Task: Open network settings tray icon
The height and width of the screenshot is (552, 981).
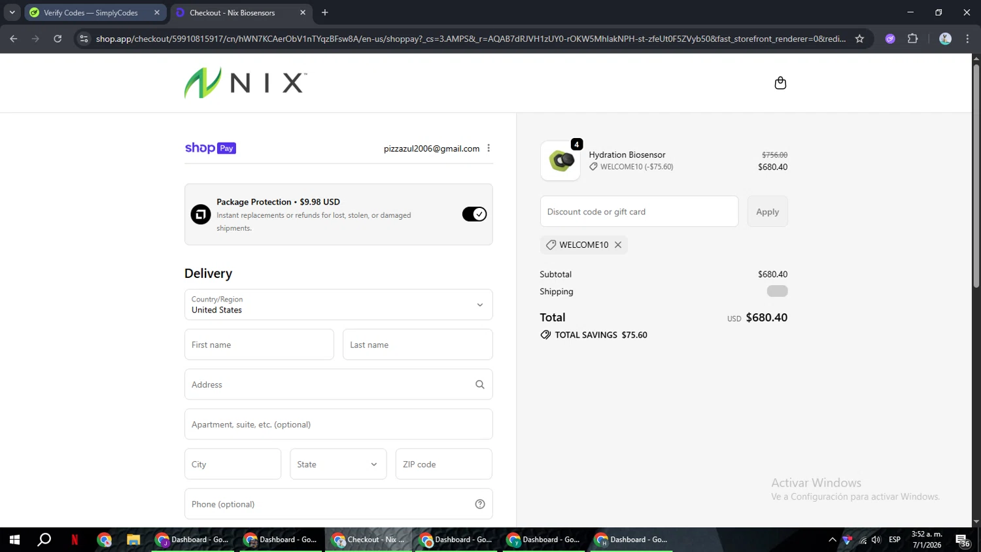Action: tap(863, 540)
